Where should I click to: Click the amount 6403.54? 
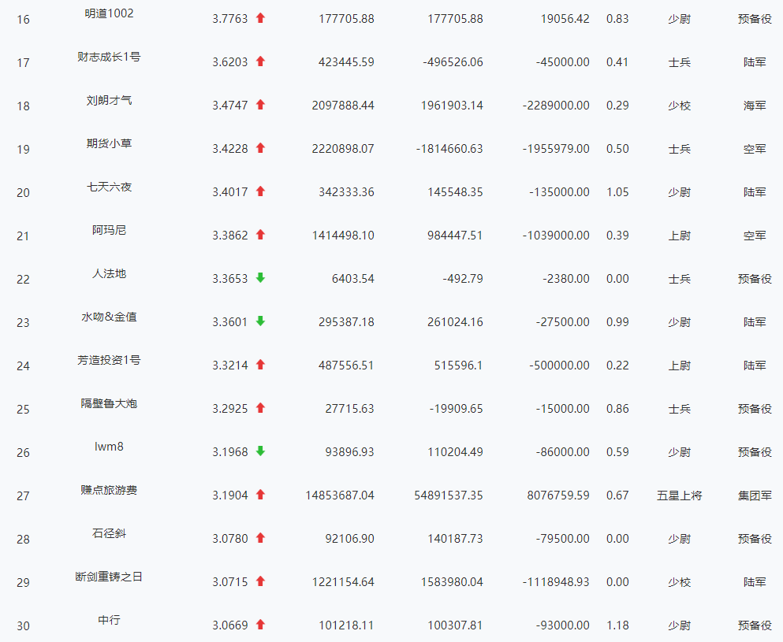pyautogui.click(x=353, y=279)
